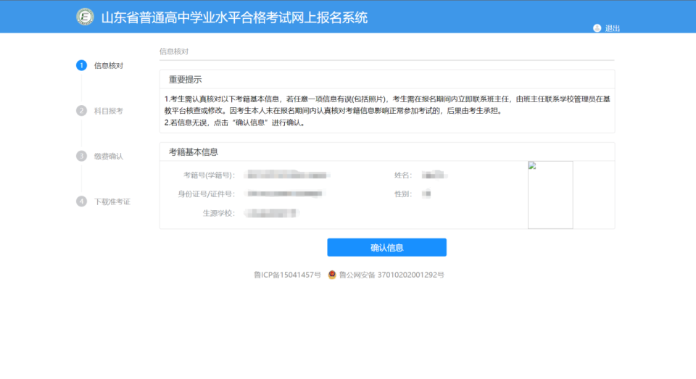This screenshot has height=379, width=696.
Task: Select the 缴费确认 step label
Action: click(108, 157)
